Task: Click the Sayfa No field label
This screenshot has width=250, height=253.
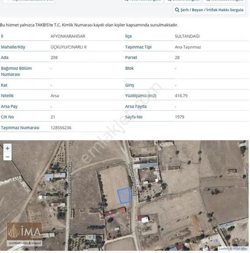Action: (x=134, y=117)
